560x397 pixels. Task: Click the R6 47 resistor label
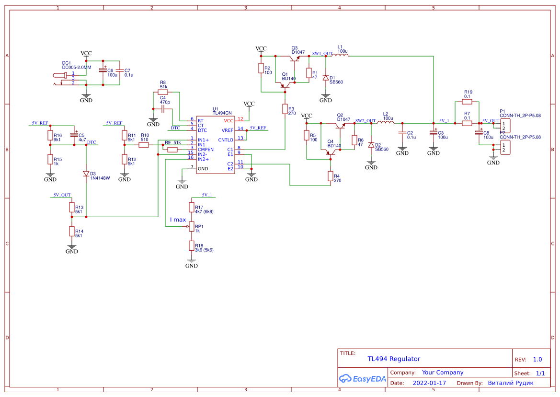point(361,142)
